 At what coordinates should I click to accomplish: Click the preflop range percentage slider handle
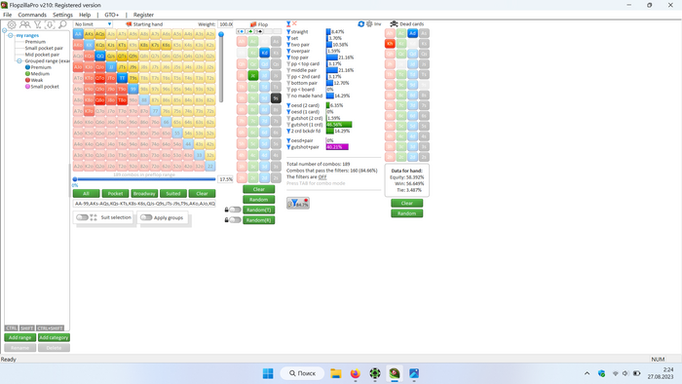click(x=75, y=179)
